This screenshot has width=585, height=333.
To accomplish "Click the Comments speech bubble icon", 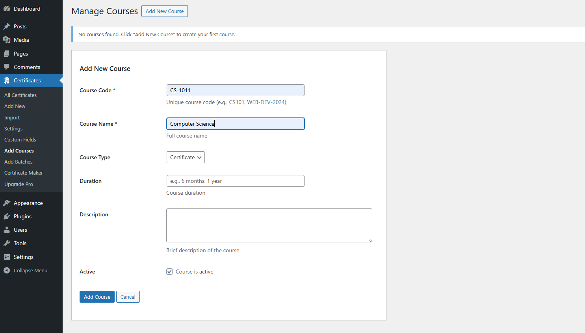I will 7,67.
